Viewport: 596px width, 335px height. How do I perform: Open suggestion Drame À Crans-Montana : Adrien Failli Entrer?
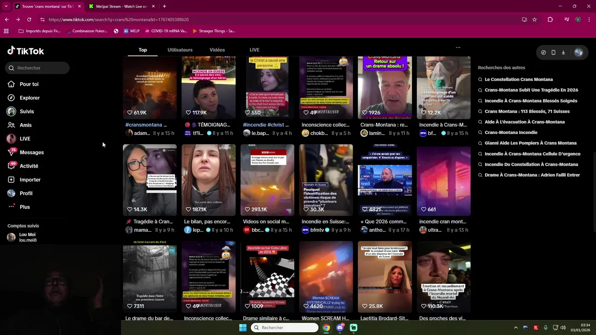click(532, 175)
